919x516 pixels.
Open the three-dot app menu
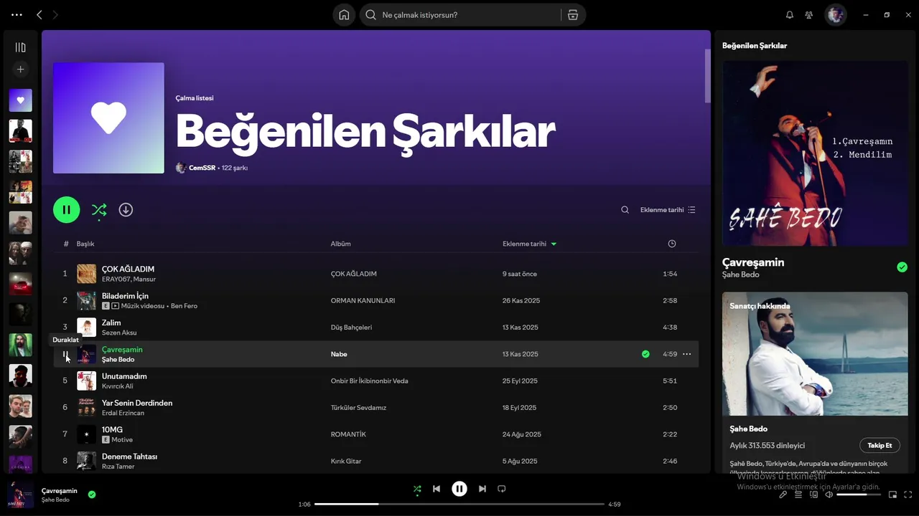pos(17,15)
